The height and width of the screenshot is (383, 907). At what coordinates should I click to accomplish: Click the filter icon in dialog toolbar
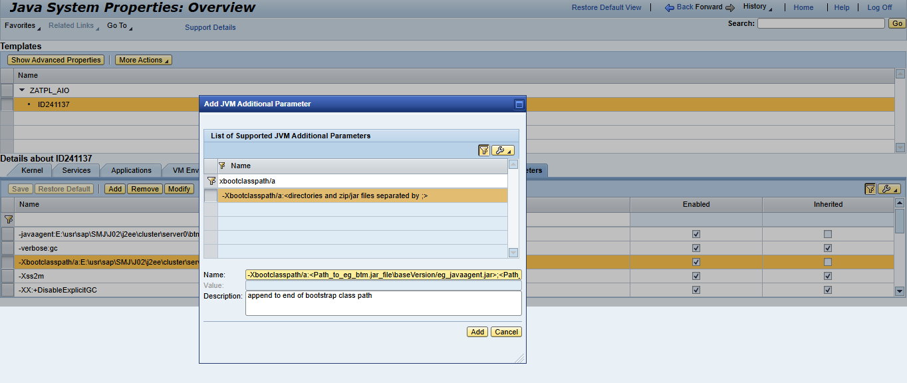[x=484, y=150]
